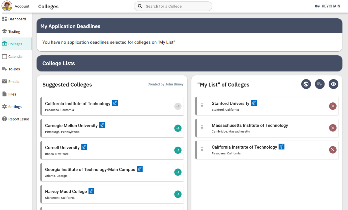Click drag handle beside My List's California Institute

pos(202,149)
